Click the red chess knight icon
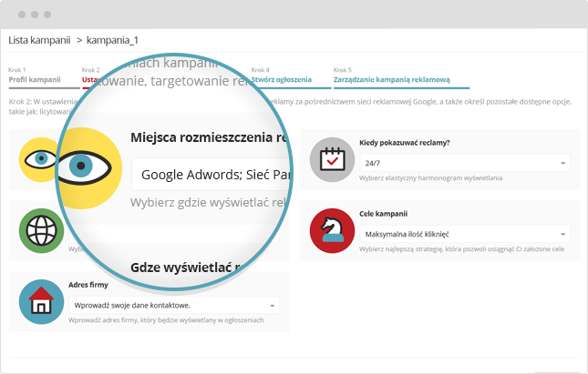The image size is (588, 374). [x=332, y=231]
